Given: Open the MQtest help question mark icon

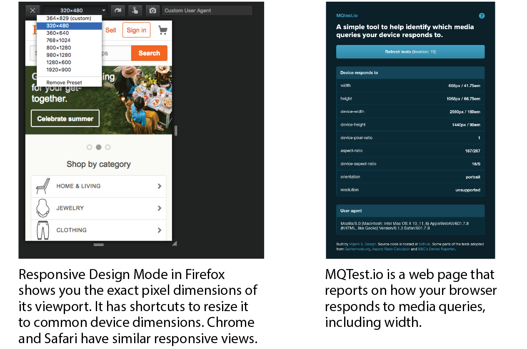Looking at the screenshot, I should click(x=482, y=16).
